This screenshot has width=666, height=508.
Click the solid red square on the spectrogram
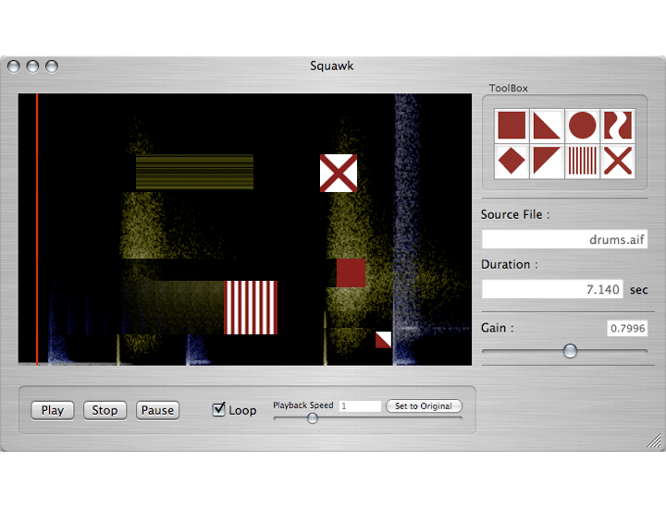click(x=351, y=272)
